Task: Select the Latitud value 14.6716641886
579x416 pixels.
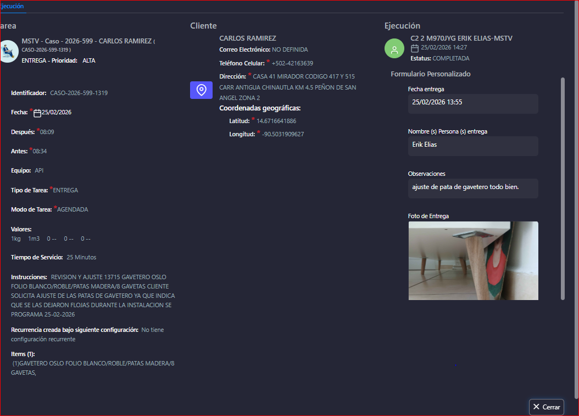Action: click(276, 121)
